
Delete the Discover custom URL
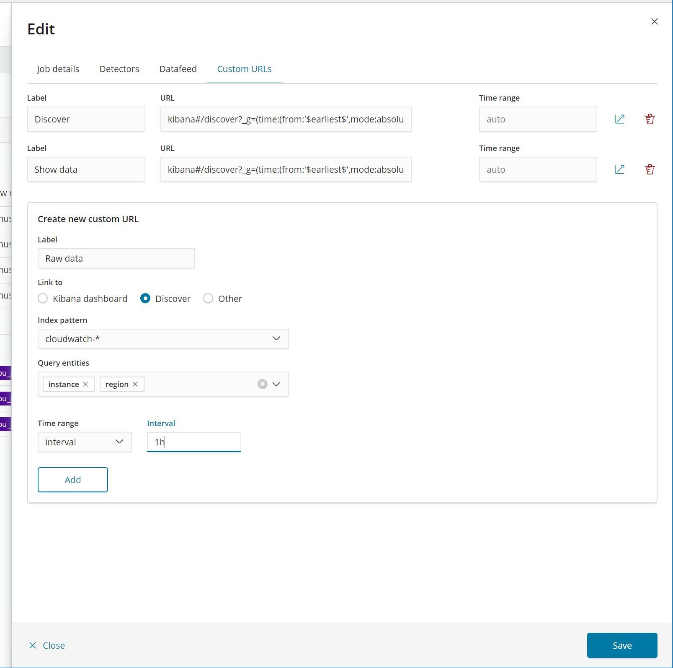[x=650, y=119]
